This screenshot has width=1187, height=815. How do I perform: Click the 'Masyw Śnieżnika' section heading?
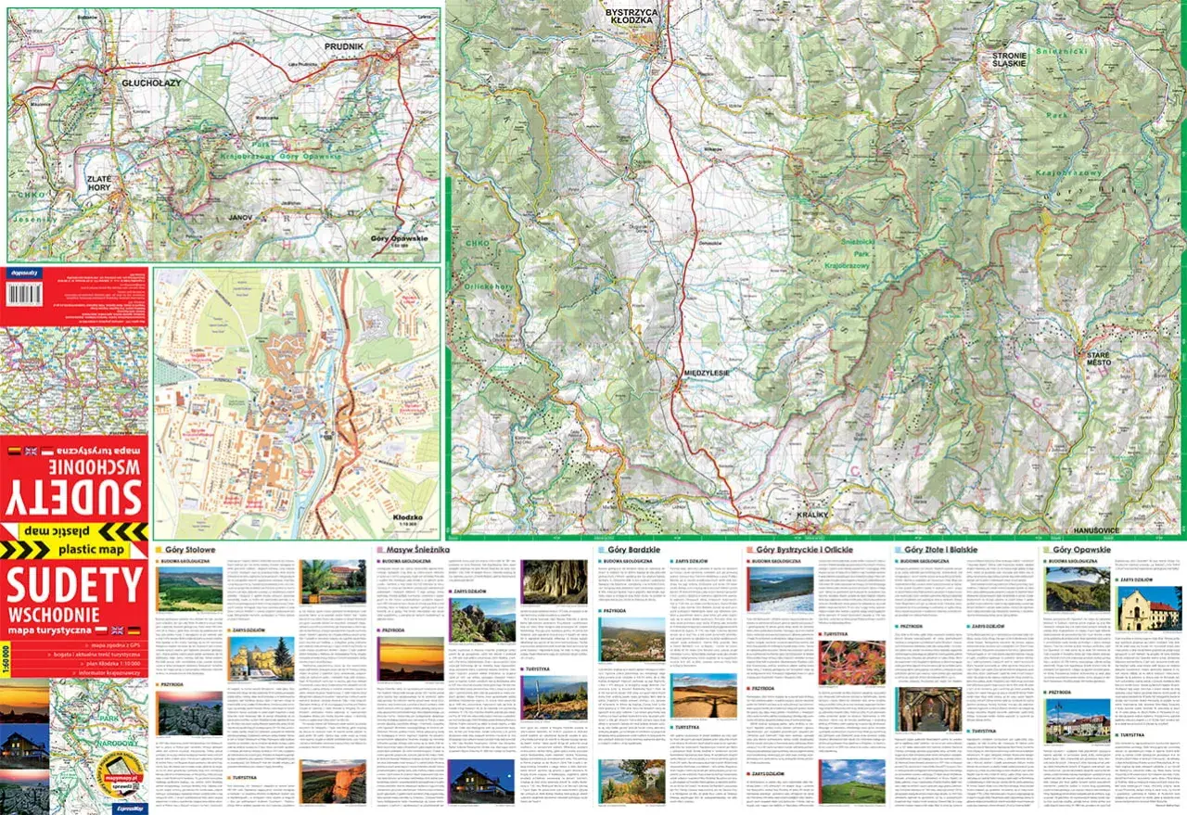(x=418, y=549)
